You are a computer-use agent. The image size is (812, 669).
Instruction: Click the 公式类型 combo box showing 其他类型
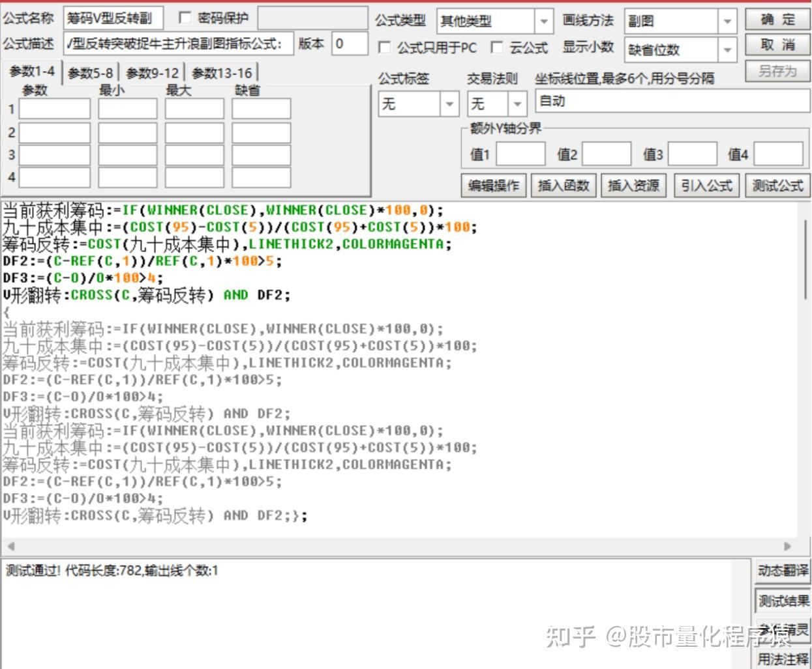pyautogui.click(x=495, y=21)
